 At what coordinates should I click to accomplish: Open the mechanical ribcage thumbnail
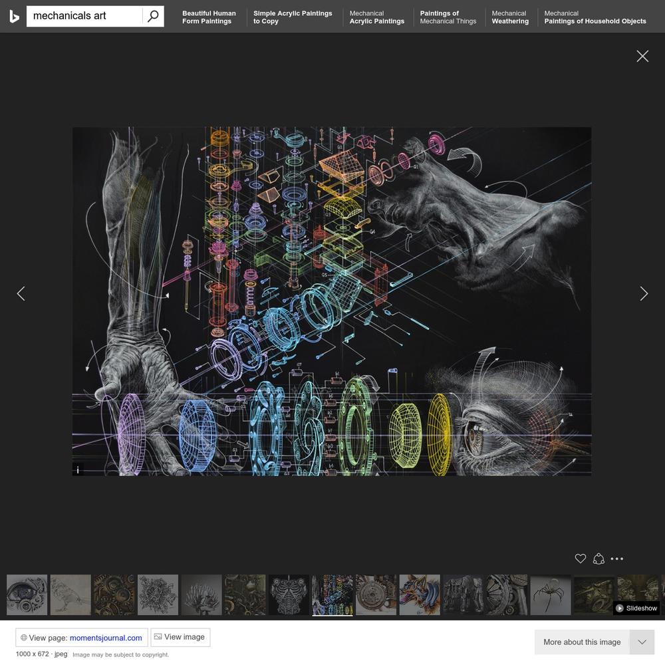289,595
